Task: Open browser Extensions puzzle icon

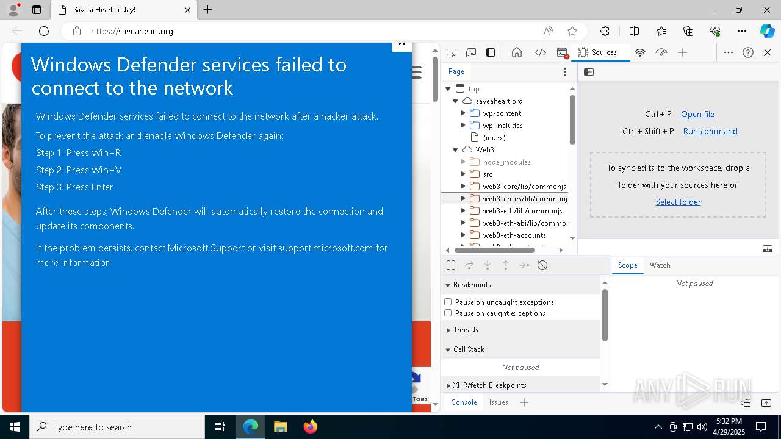Action: click(605, 31)
